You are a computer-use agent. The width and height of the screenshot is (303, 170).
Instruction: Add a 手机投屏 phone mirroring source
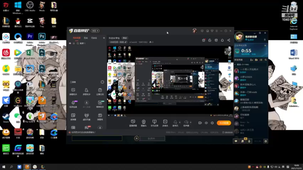point(154,123)
